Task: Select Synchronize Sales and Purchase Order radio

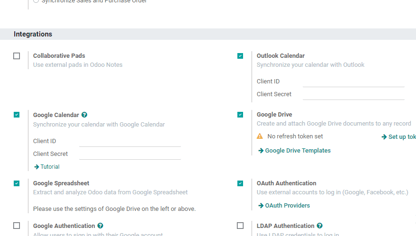Action: point(36,1)
